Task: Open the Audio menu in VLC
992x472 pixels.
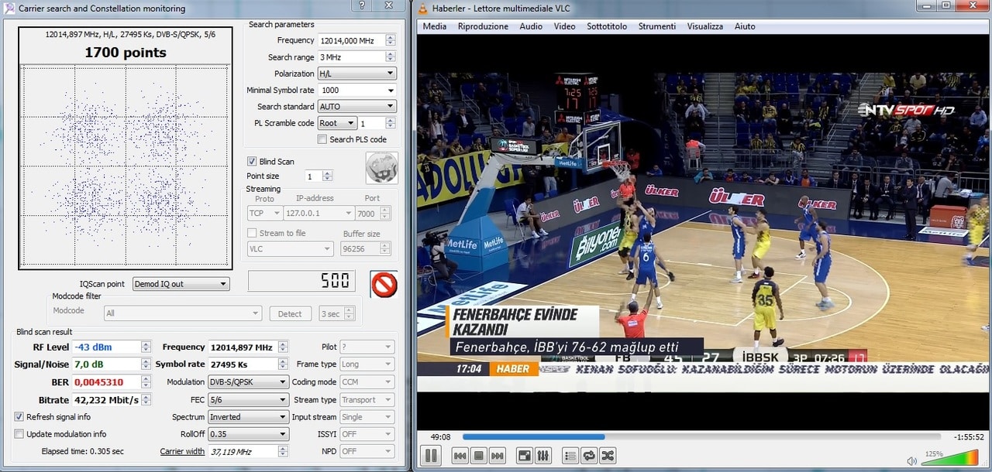Action: [531, 26]
